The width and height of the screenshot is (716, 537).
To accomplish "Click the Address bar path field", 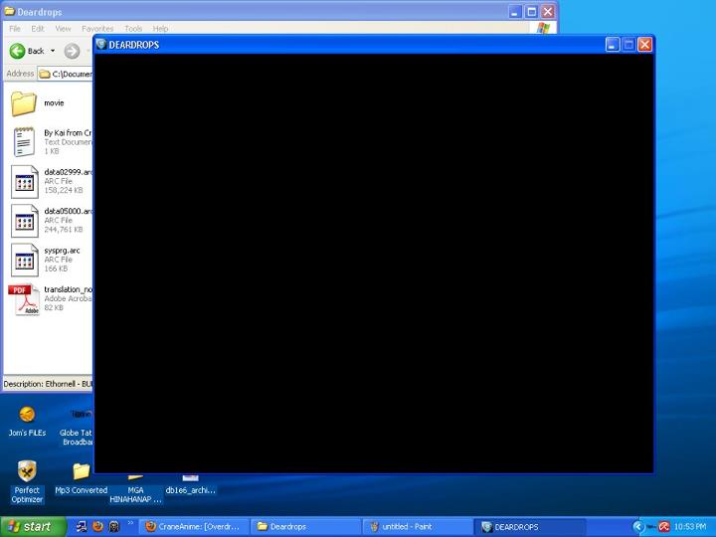I will click(x=72, y=74).
